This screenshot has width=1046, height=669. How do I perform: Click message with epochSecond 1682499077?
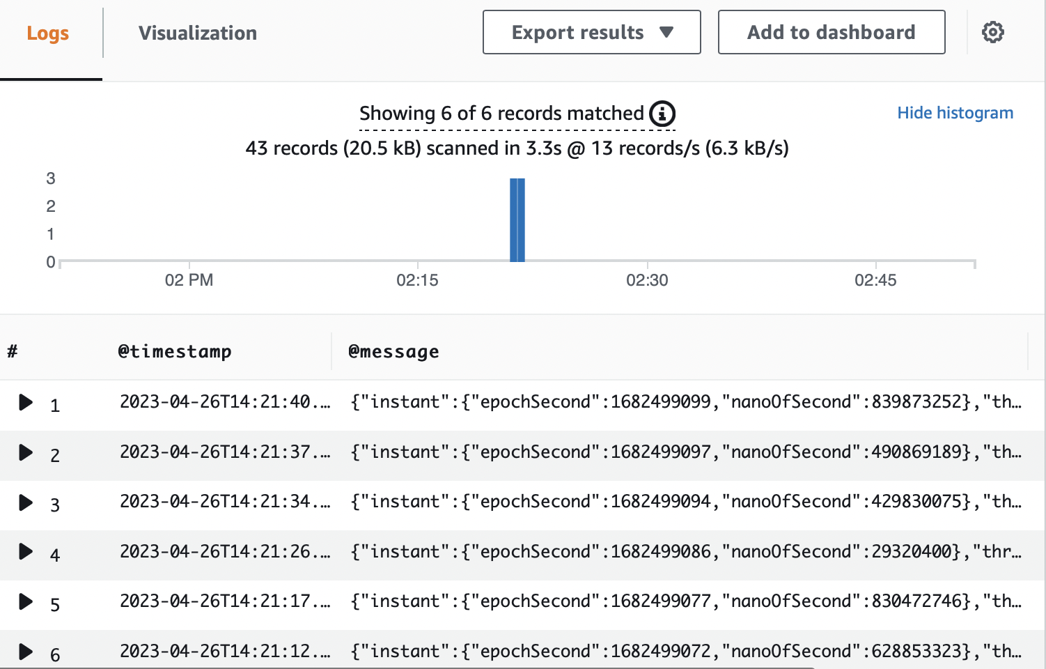(x=686, y=601)
